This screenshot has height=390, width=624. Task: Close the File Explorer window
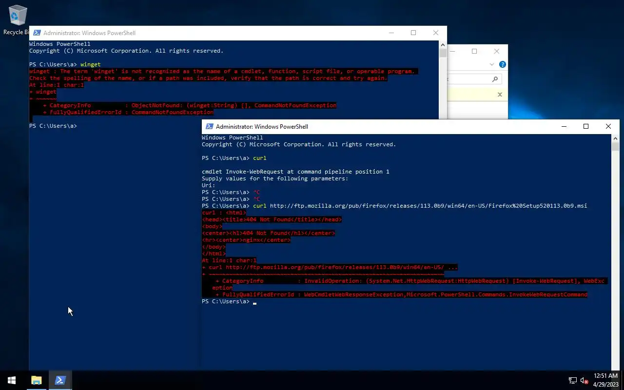tap(496, 51)
